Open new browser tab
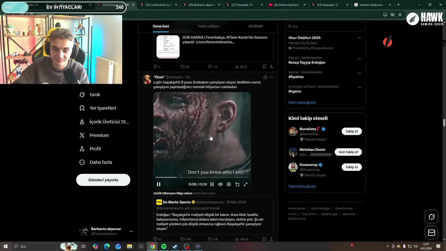 pyautogui.click(x=398, y=5)
